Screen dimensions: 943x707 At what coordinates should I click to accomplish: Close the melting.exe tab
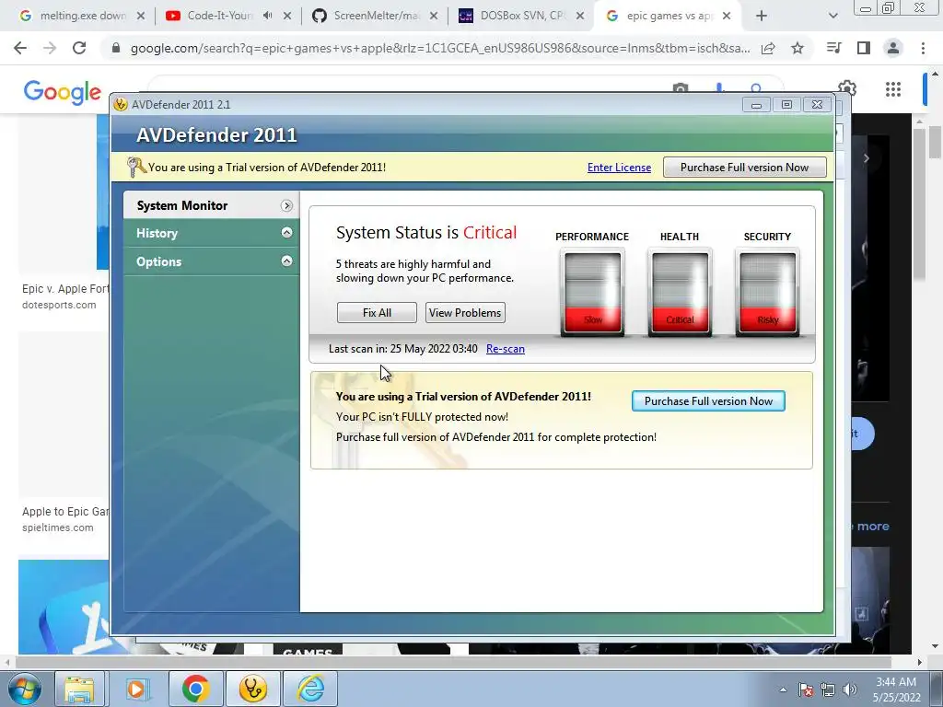click(141, 17)
